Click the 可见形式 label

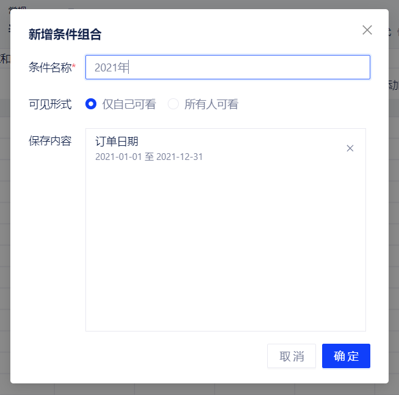pos(50,104)
